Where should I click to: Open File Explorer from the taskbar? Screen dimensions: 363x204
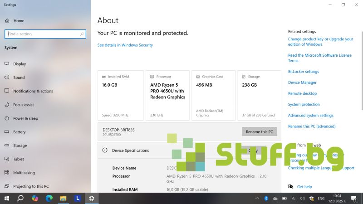coord(64,198)
